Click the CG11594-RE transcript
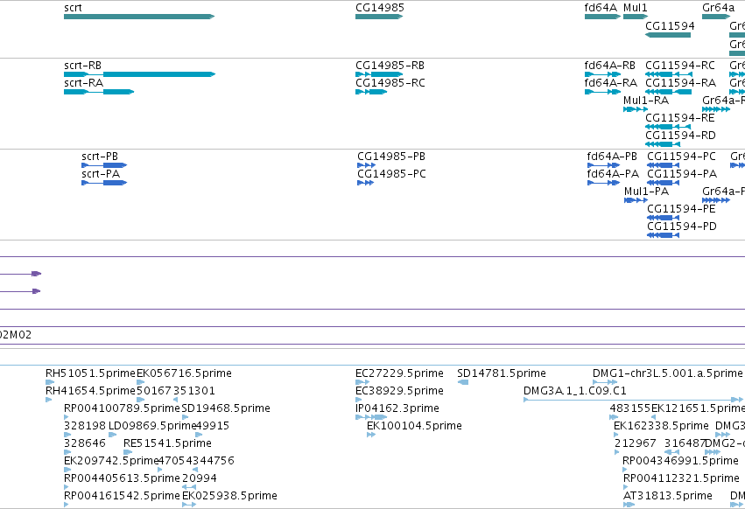Viewport: 745px width, 509px height. [668, 127]
